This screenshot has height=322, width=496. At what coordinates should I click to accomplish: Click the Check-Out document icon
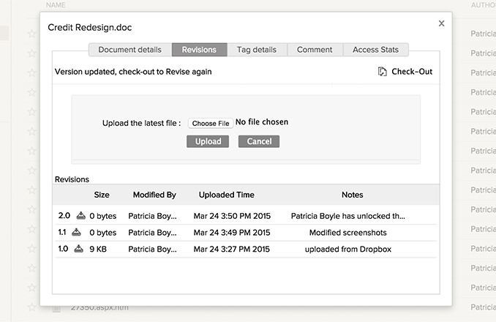(383, 72)
